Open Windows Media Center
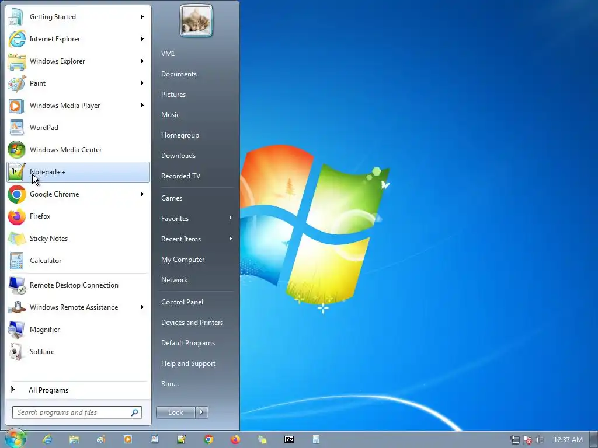The image size is (598, 448). point(78,150)
